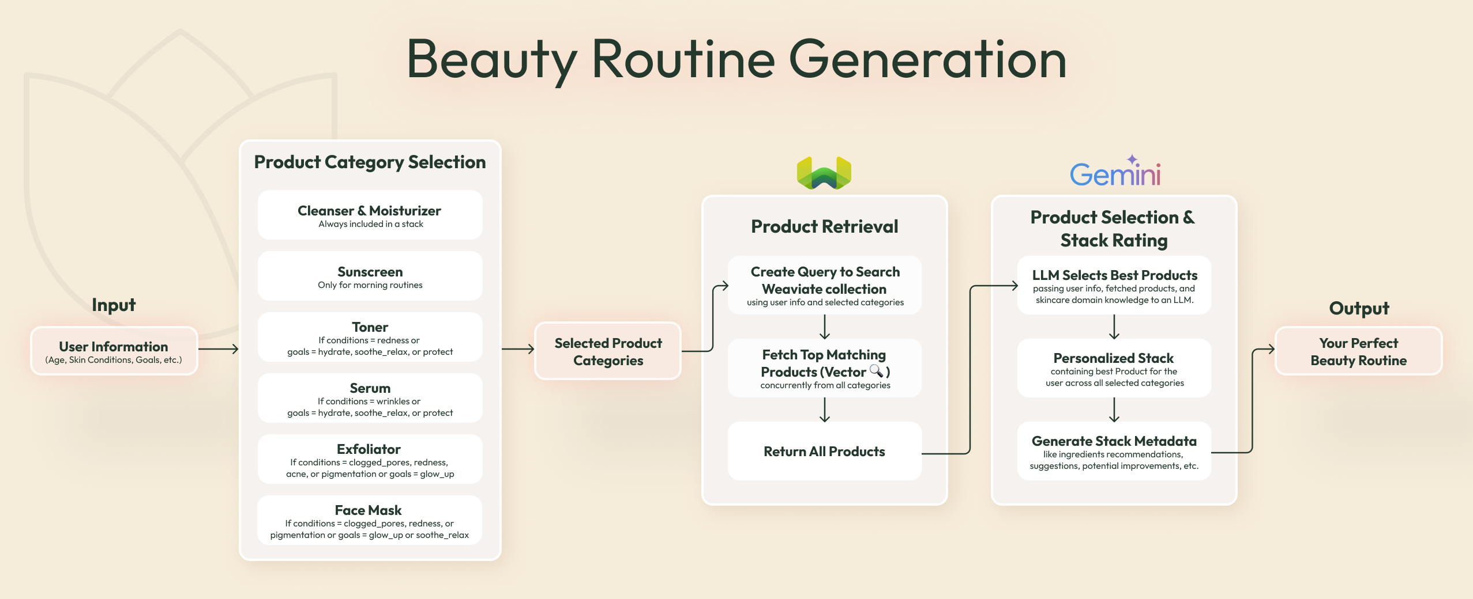
Task: Click LLM Selects Best Products step
Action: pyautogui.click(x=1114, y=285)
